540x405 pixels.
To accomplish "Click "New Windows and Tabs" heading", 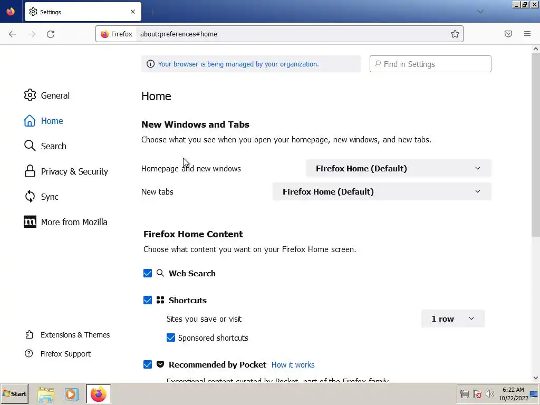I will pos(195,124).
